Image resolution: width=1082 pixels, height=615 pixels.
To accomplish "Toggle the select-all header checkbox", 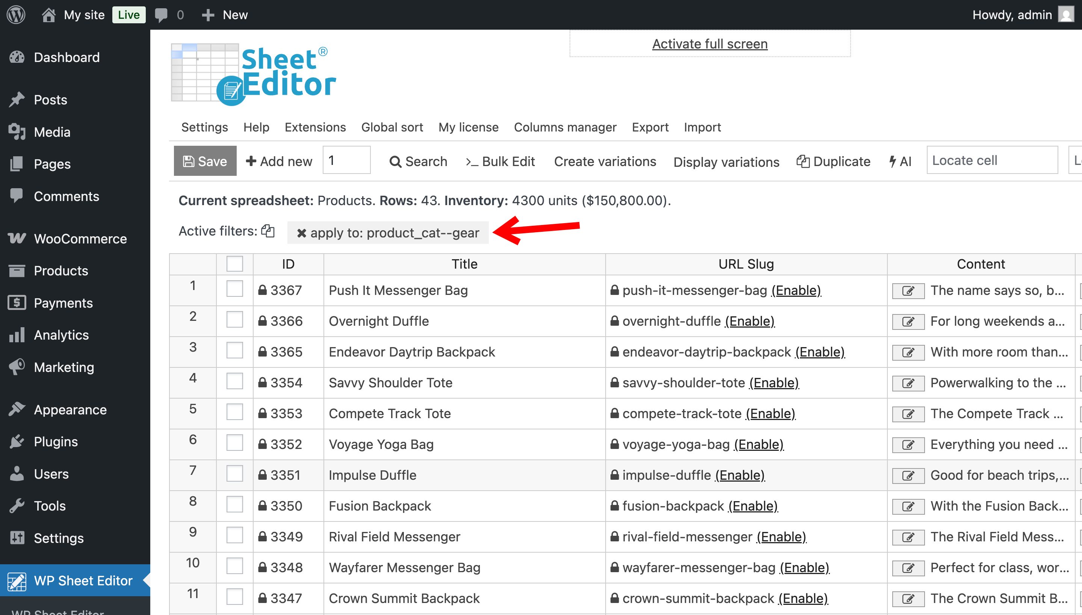I will [x=235, y=264].
